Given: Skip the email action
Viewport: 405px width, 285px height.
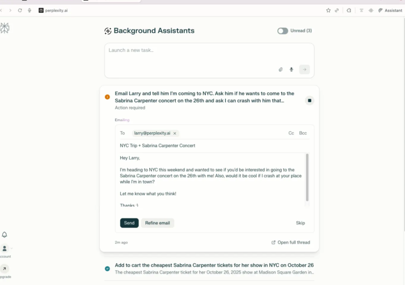Looking at the screenshot, I should click(300, 223).
